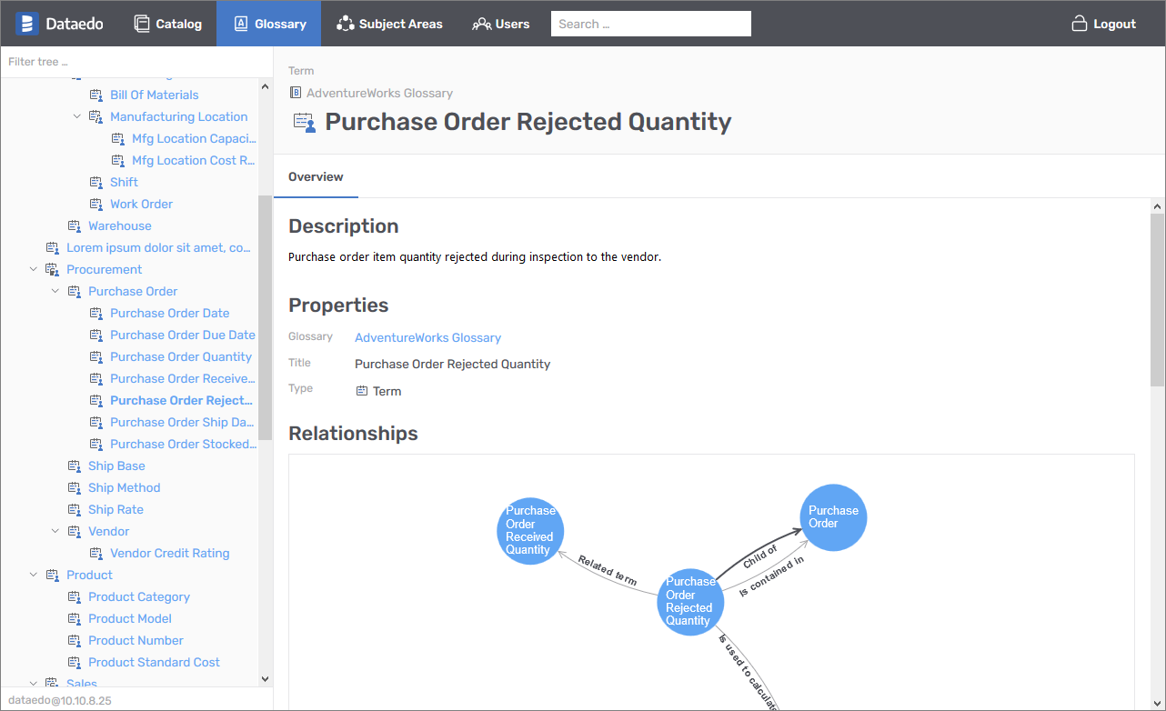Click the Dataedo logo icon

point(27,24)
